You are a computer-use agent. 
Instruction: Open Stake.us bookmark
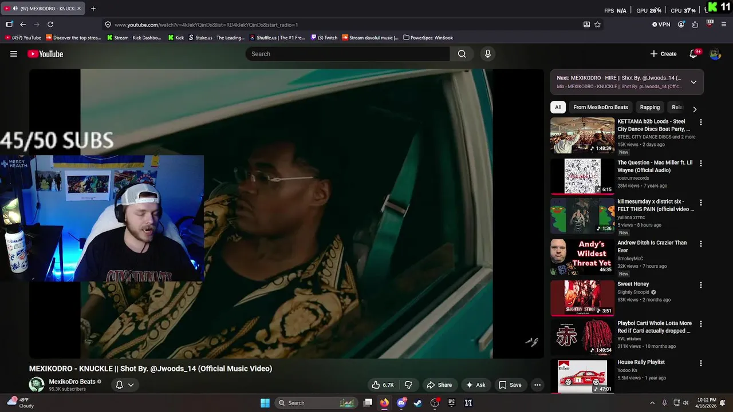pos(216,38)
